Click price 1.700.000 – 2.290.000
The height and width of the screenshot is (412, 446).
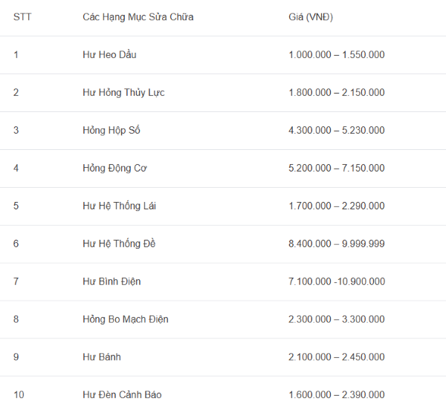click(337, 206)
